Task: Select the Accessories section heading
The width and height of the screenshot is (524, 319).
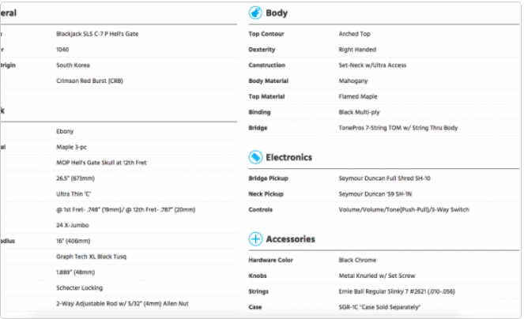Action: [x=290, y=238]
